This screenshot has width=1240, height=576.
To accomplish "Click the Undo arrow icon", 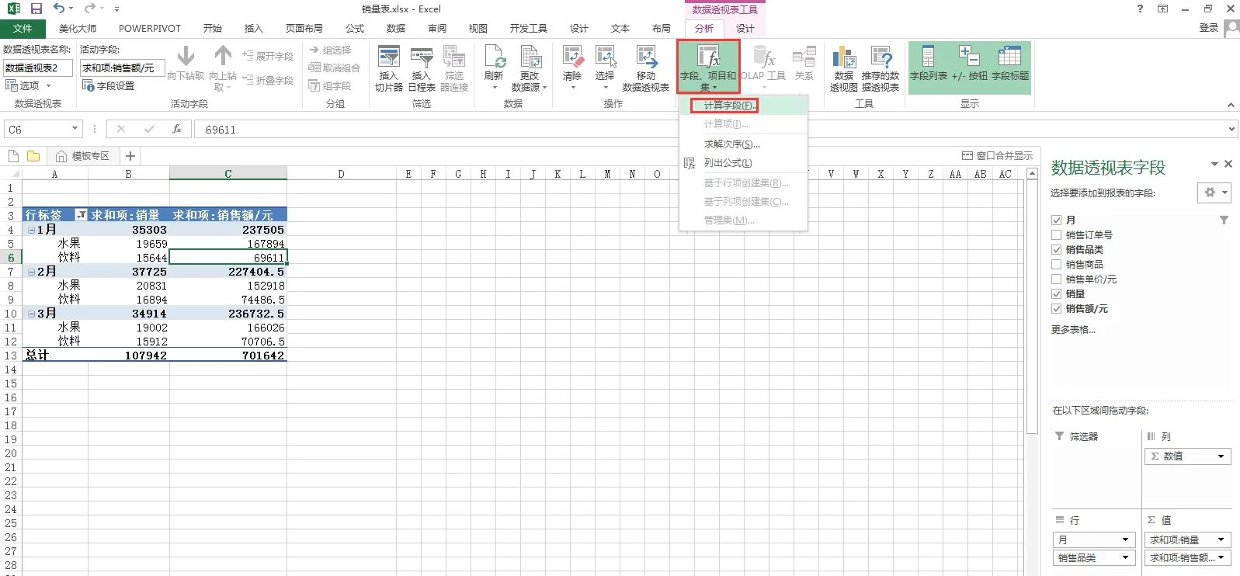I will [x=59, y=9].
